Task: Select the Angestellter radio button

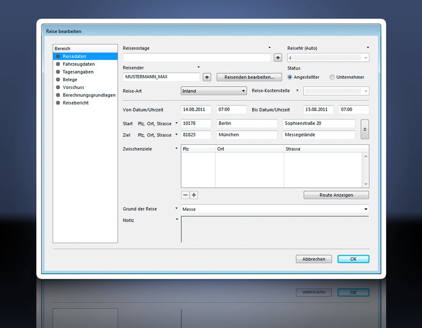Action: click(x=290, y=77)
